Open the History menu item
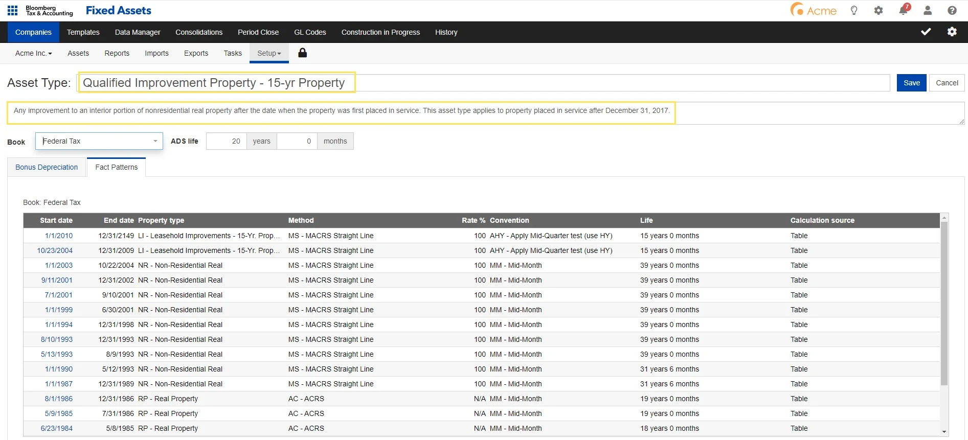 (446, 32)
